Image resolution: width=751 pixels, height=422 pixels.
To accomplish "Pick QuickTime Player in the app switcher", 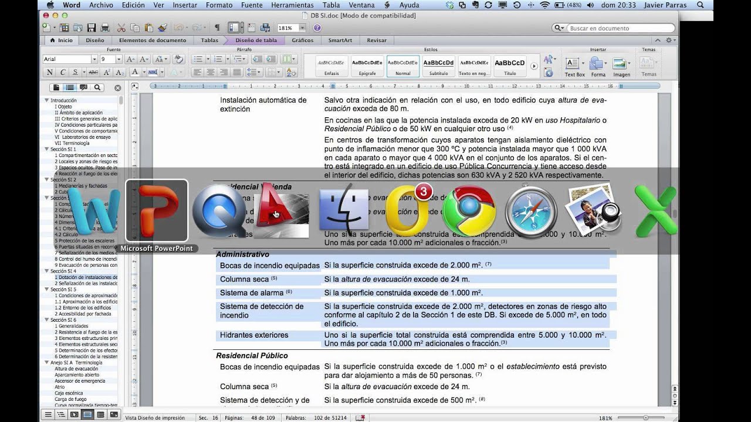I will (219, 210).
